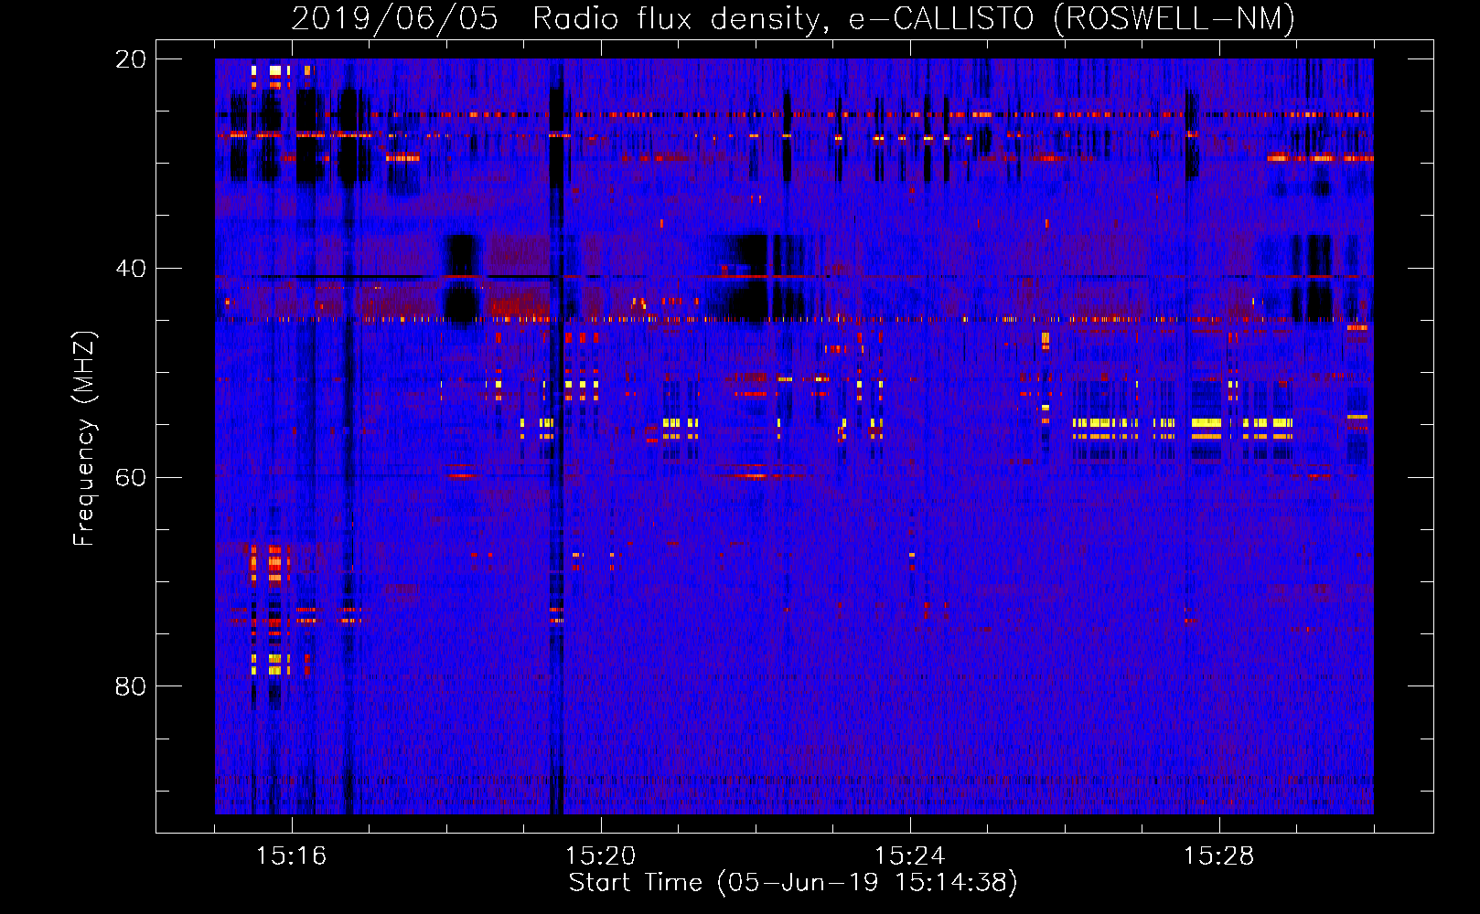This screenshot has width=1480, height=914.
Task: Click the 20 frequency tick label
Action: pos(131,59)
